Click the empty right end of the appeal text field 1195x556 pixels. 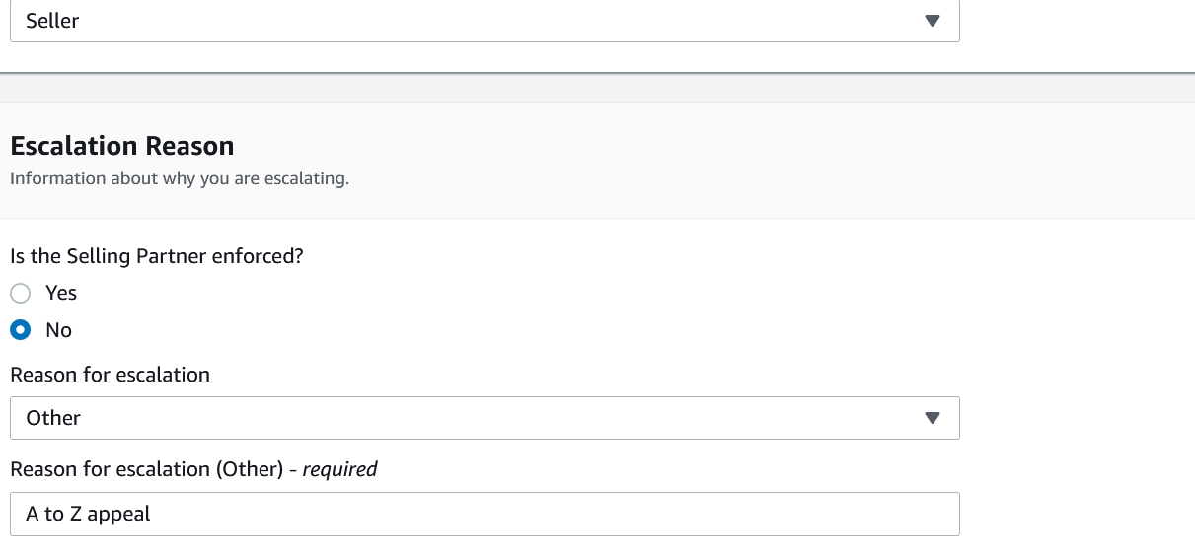(x=888, y=514)
